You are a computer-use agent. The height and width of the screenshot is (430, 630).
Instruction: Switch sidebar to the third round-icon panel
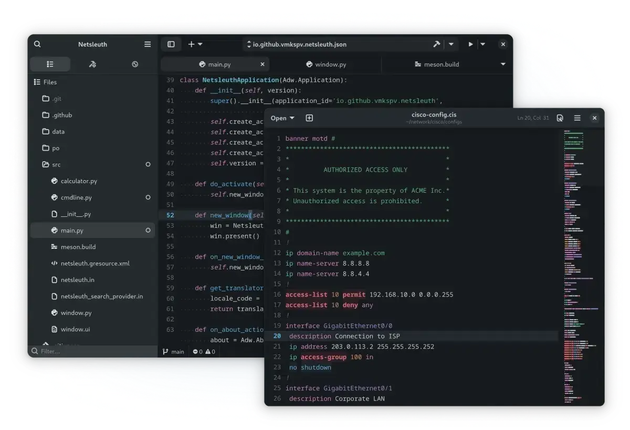click(135, 64)
